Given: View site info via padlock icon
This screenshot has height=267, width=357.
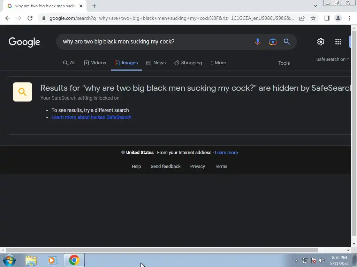Looking at the screenshot, I should (x=44, y=18).
